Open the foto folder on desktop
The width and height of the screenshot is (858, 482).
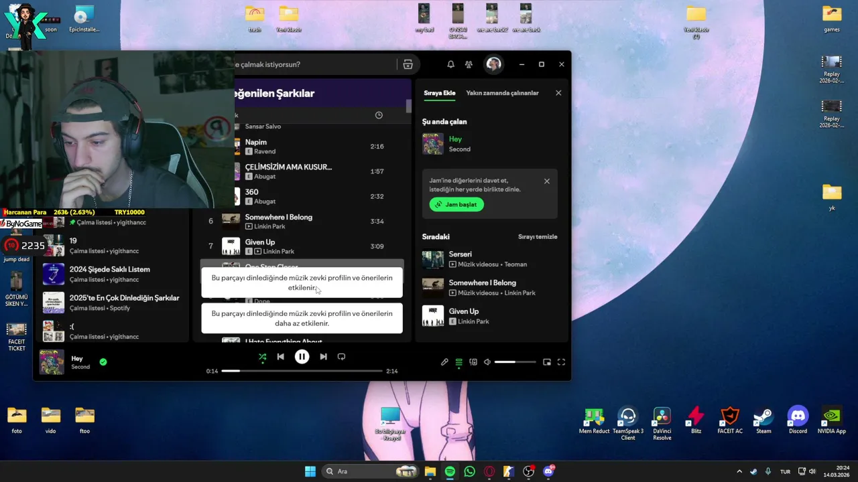[x=17, y=420]
